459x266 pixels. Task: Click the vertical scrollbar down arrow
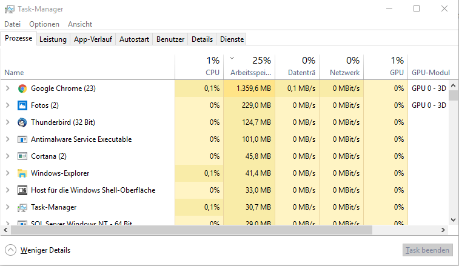click(454, 220)
